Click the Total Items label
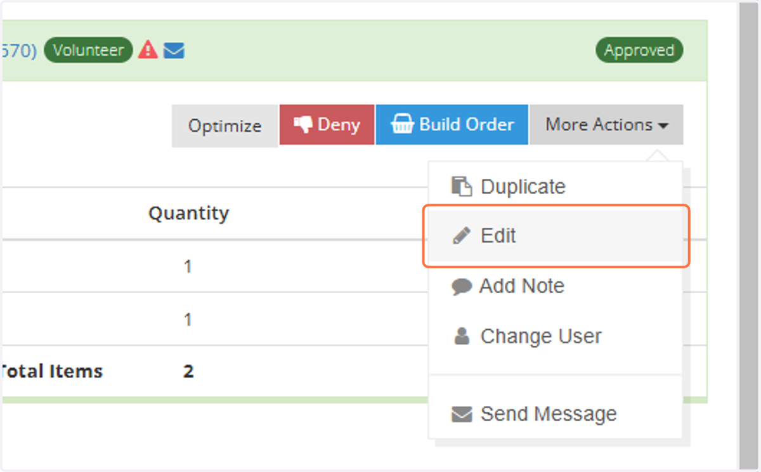 51,371
